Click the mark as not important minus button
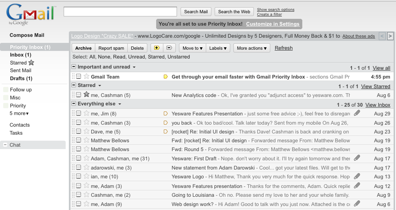Screen dimensions: 396x210 click(169, 48)
